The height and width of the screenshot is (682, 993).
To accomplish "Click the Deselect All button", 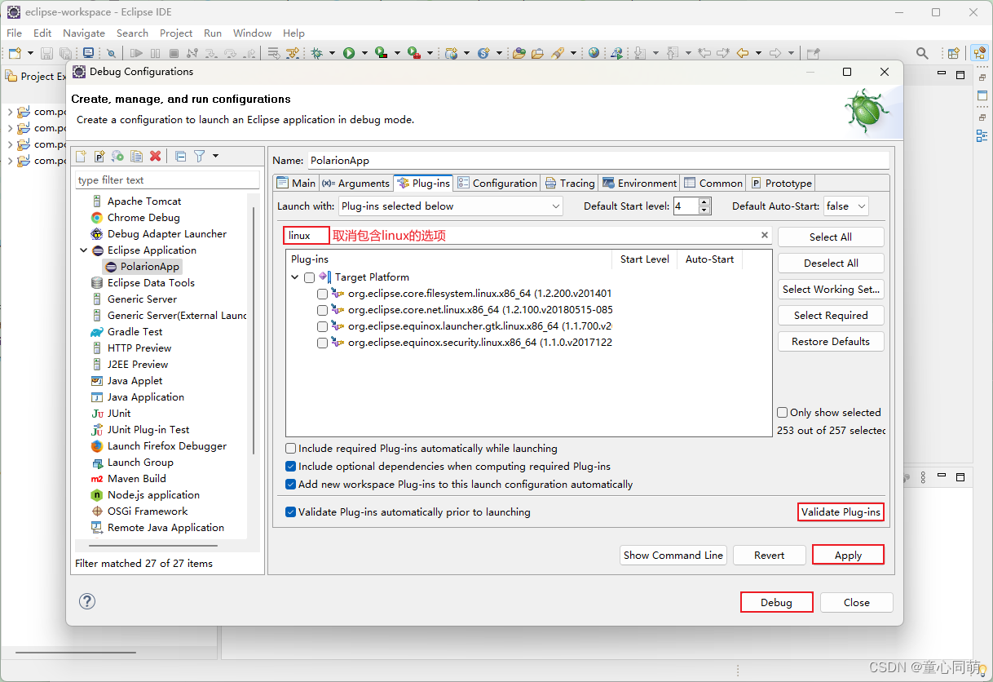I will [831, 263].
